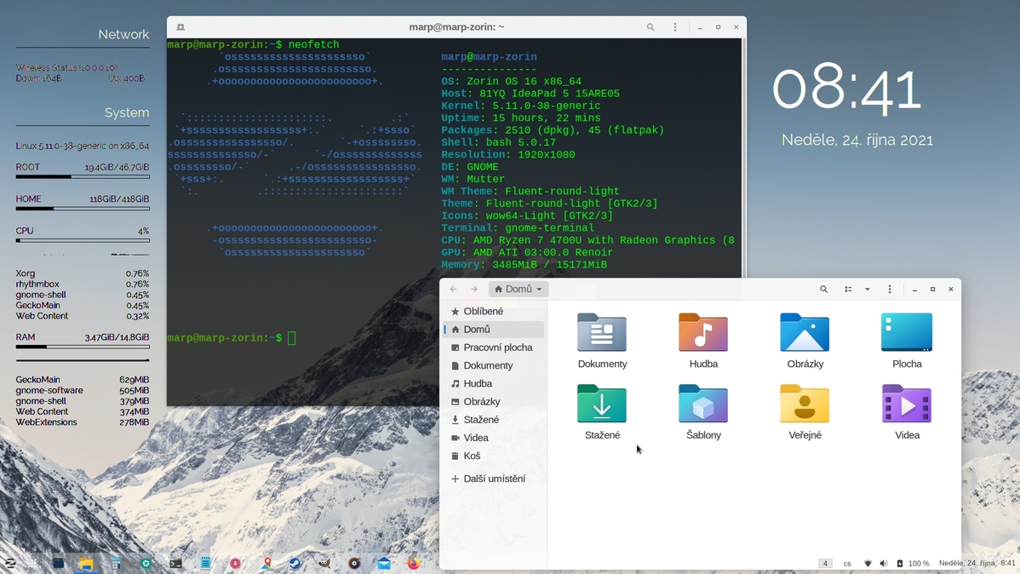The width and height of the screenshot is (1020, 574).
Task: Open Koš trash in sidebar
Action: click(494, 456)
